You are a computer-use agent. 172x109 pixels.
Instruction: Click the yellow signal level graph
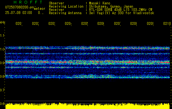tap(88, 106)
